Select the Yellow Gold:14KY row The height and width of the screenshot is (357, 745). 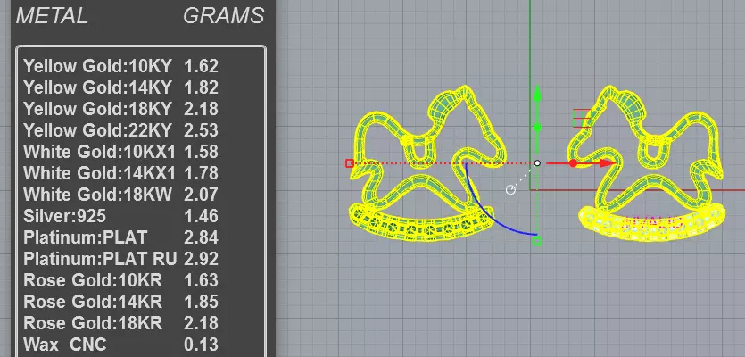click(x=121, y=87)
